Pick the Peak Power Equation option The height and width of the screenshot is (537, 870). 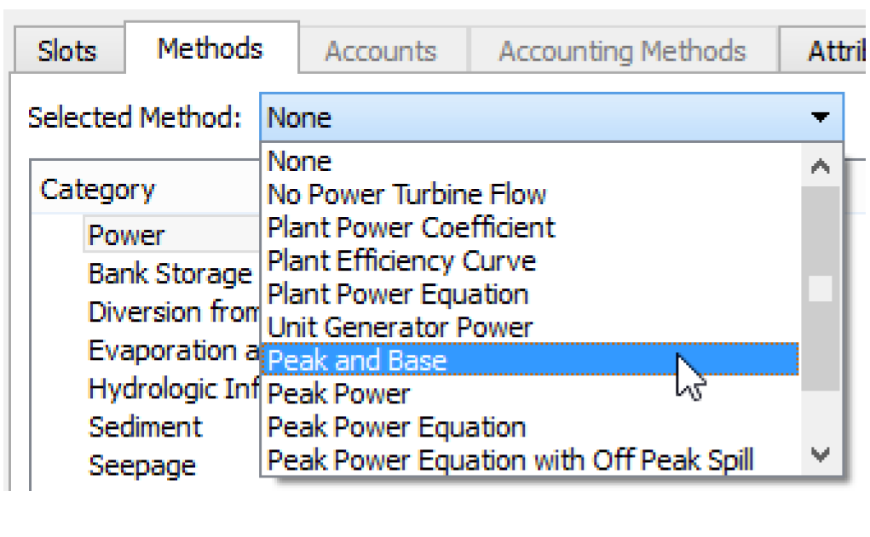pyautogui.click(x=396, y=427)
